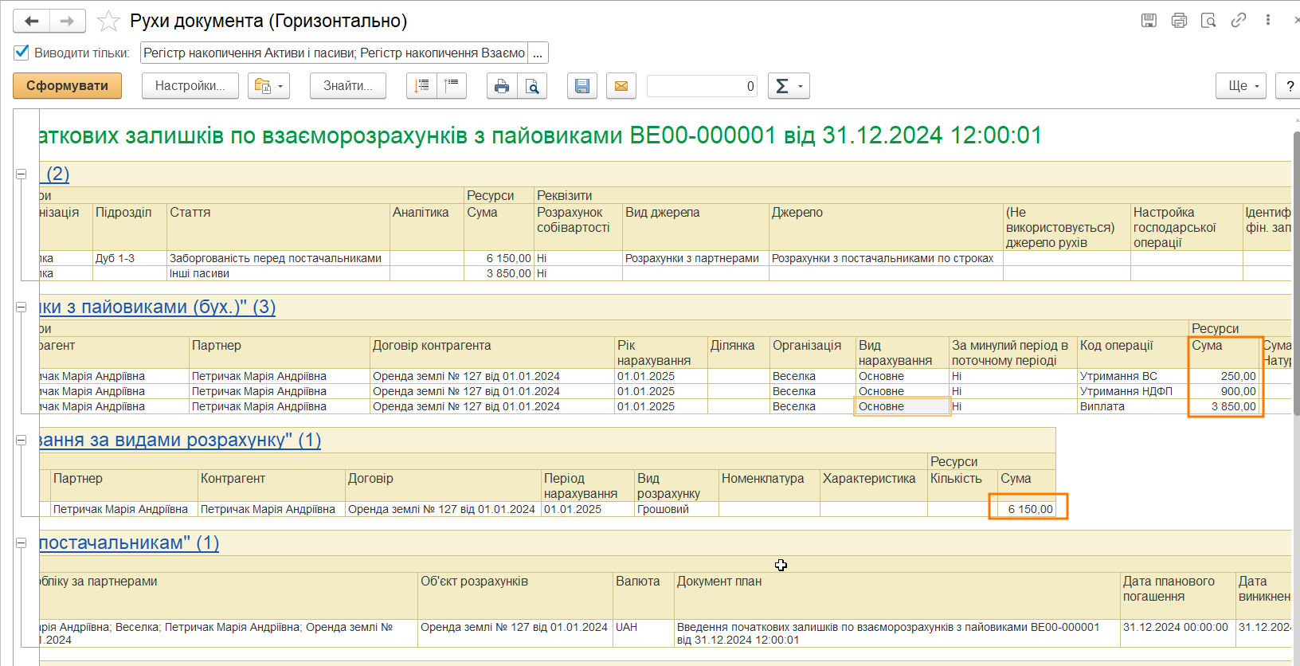This screenshot has width=1300, height=666.
Task: Click the Знайти... search button
Action: (348, 86)
